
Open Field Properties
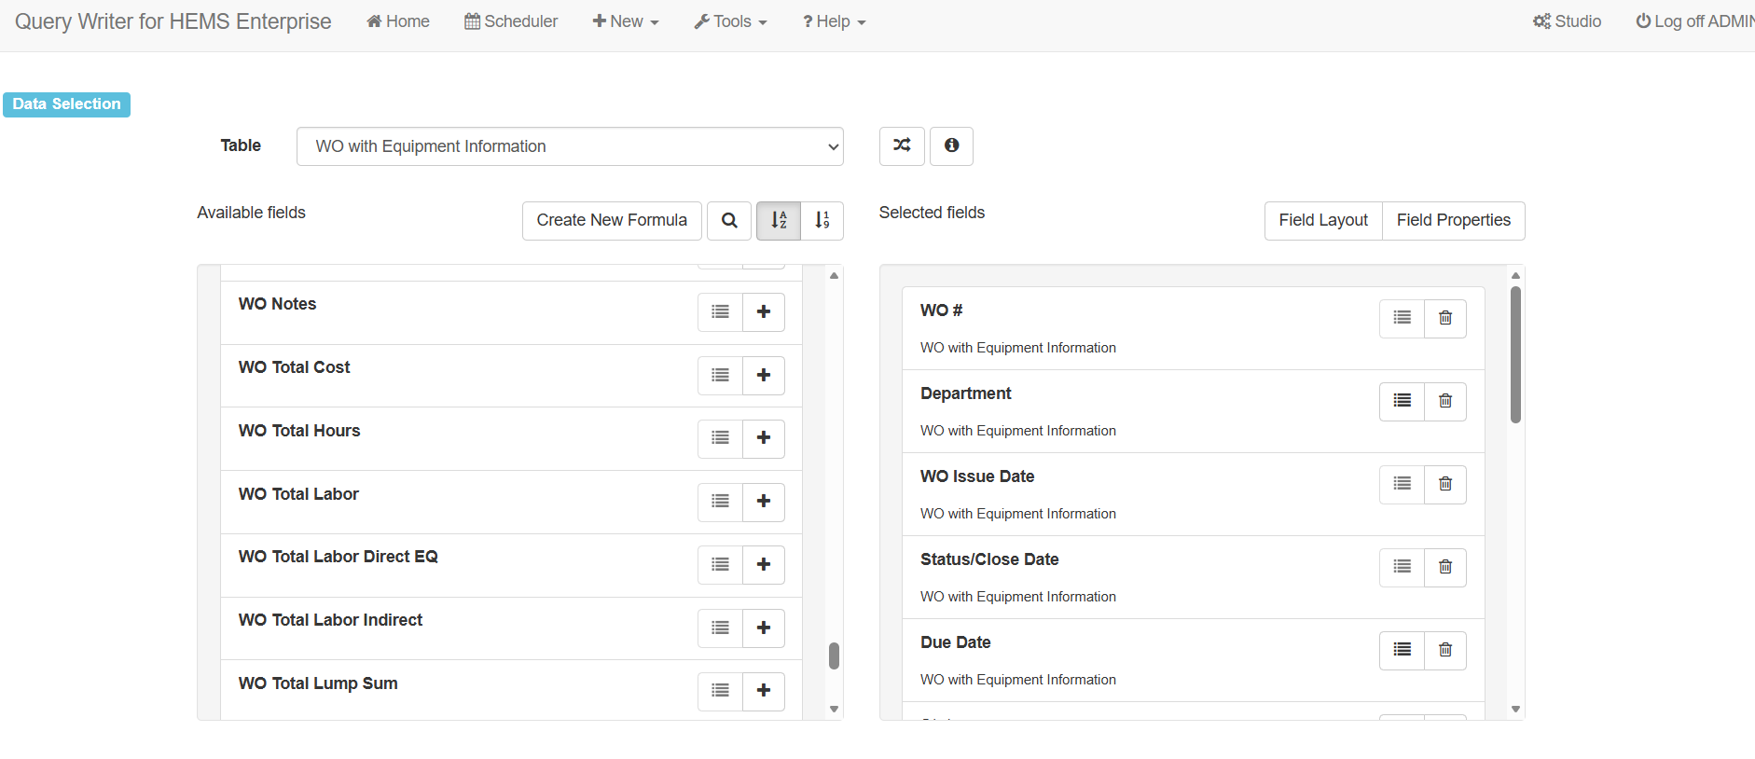pos(1454,221)
